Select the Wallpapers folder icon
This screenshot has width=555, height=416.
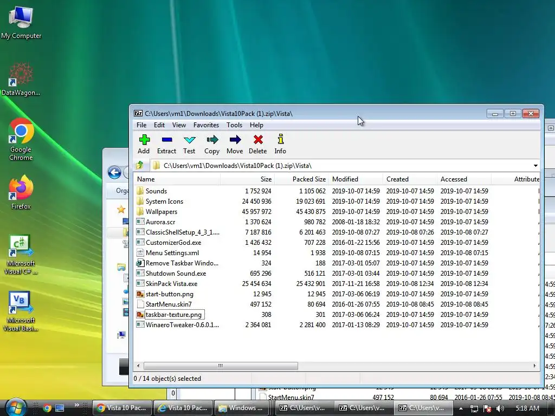pos(140,212)
